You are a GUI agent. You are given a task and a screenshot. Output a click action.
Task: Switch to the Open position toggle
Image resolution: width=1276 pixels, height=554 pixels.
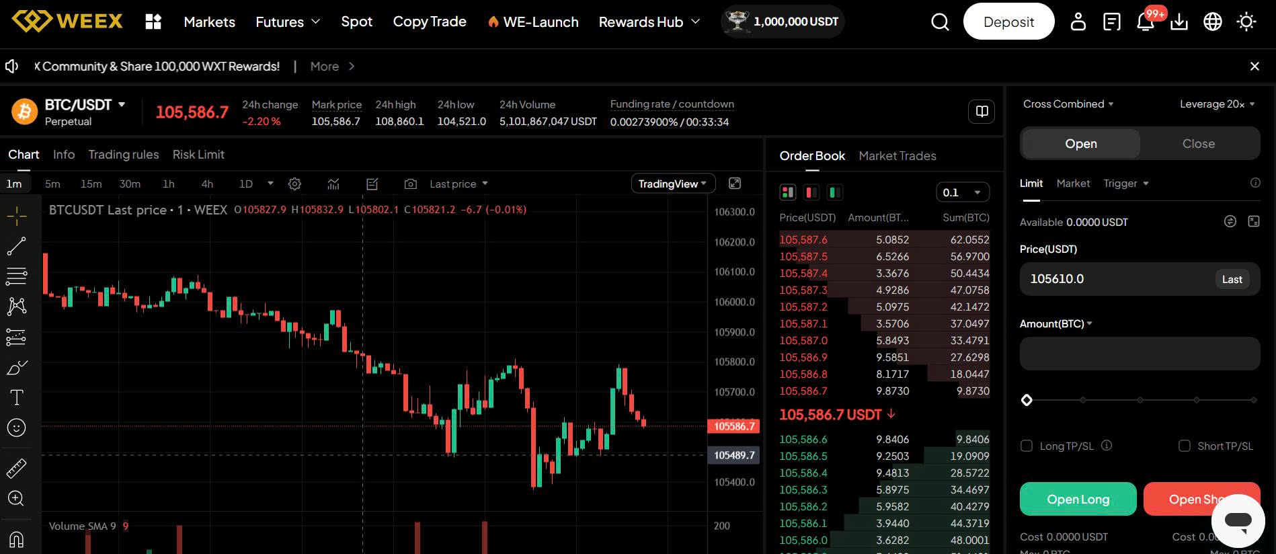[1081, 143]
